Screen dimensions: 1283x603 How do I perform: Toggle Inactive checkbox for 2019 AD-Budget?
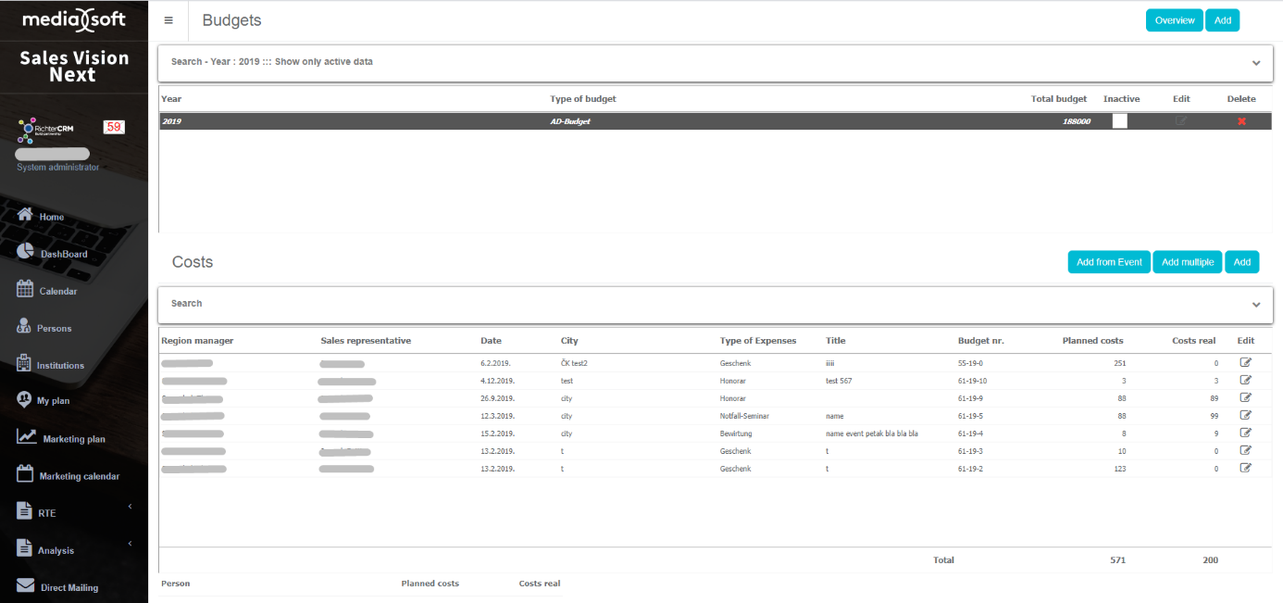[x=1119, y=121]
